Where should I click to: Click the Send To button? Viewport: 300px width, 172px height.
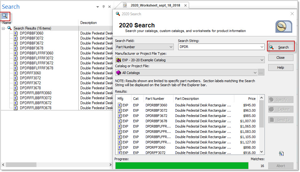[281, 120]
